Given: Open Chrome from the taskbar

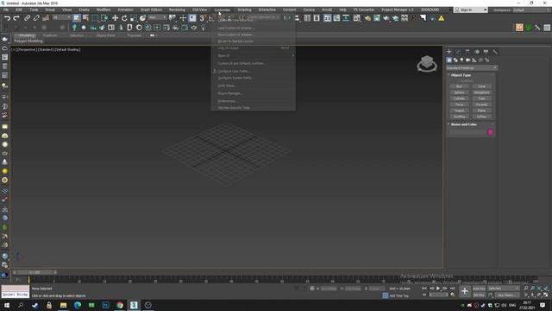Looking at the screenshot, I should 120,305.
